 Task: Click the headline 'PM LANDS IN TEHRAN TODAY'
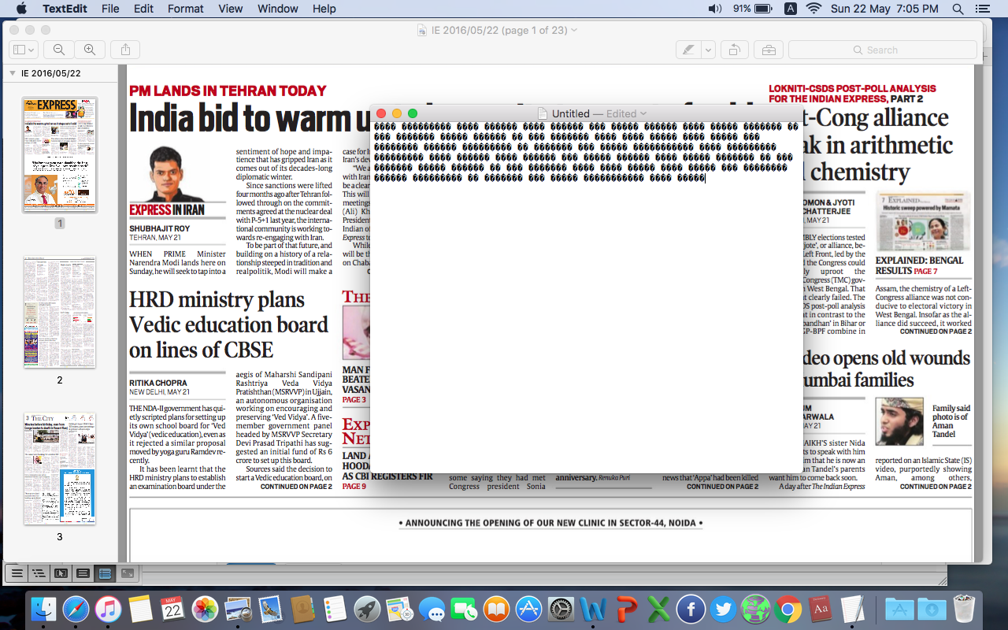228,91
